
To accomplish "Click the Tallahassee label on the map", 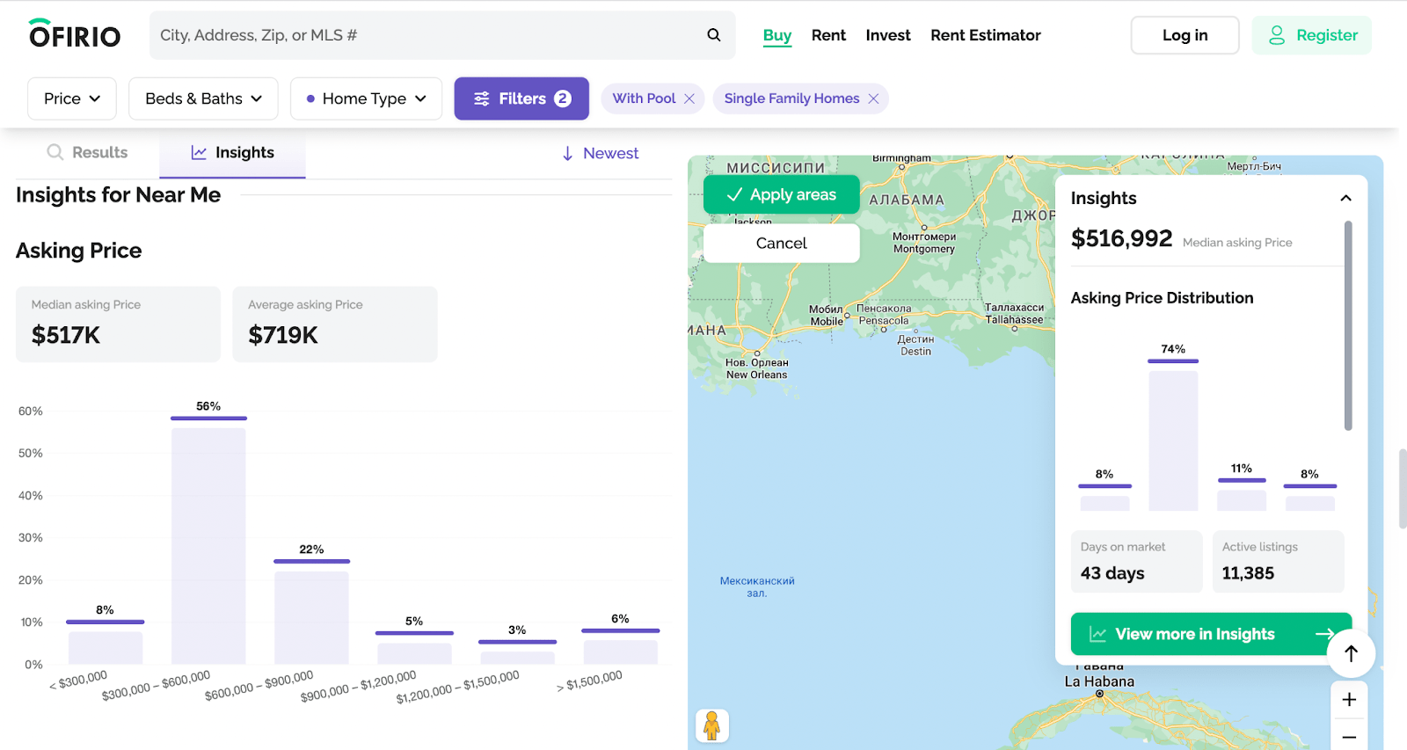I will (x=1014, y=320).
